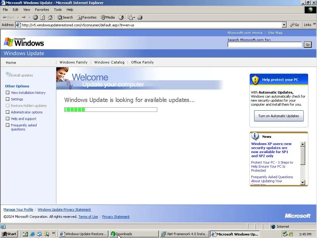This screenshot has height=238, width=317.
Task: Click the News panel scroll up arrow
Action: click(302, 144)
